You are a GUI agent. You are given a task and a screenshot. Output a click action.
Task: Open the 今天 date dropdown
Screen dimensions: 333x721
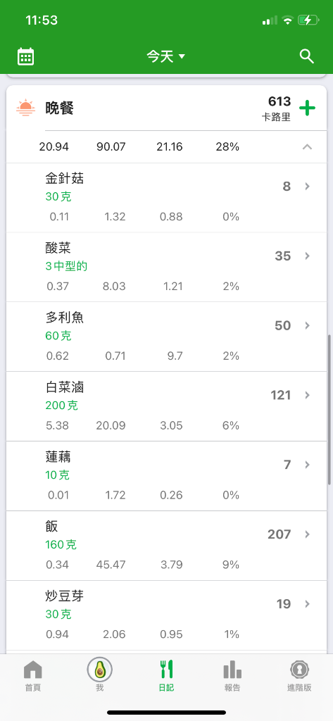coord(166,56)
